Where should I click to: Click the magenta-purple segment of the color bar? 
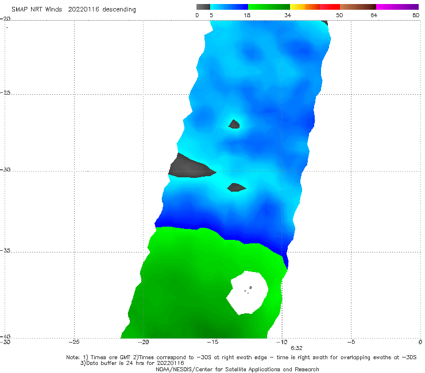coord(397,7)
